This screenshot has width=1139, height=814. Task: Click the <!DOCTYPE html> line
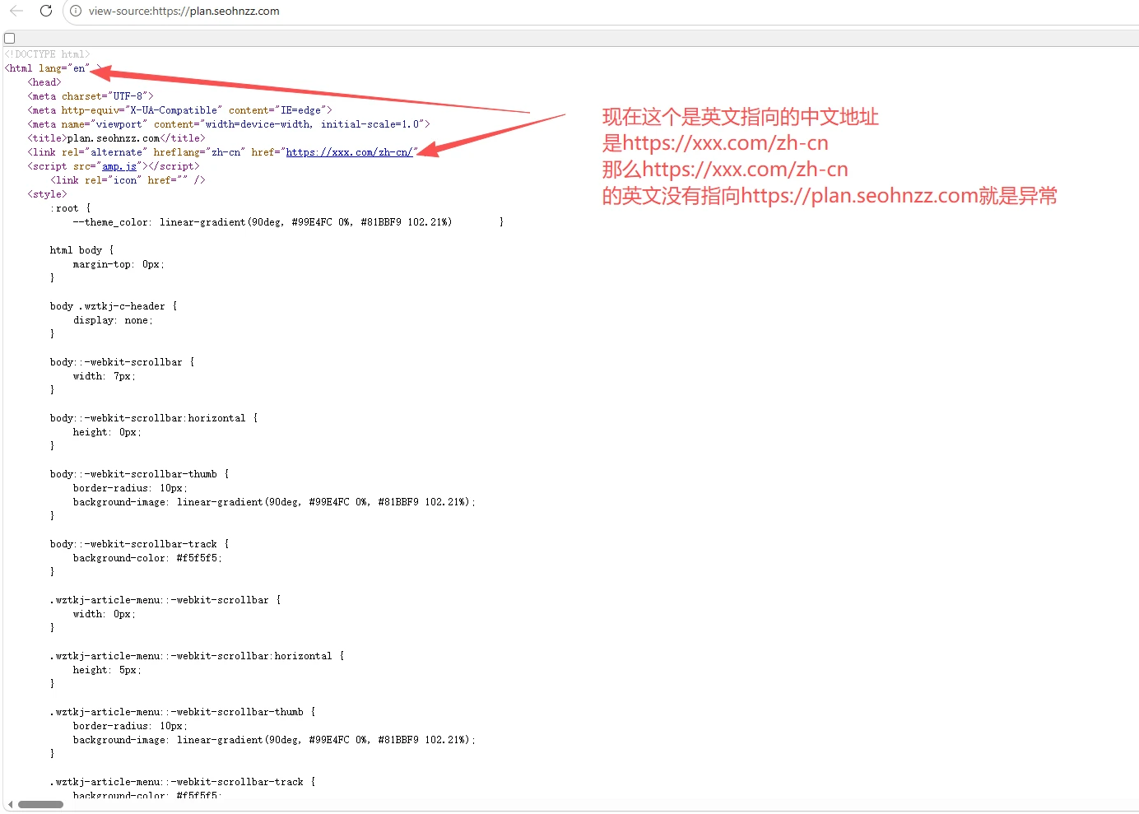click(x=48, y=54)
